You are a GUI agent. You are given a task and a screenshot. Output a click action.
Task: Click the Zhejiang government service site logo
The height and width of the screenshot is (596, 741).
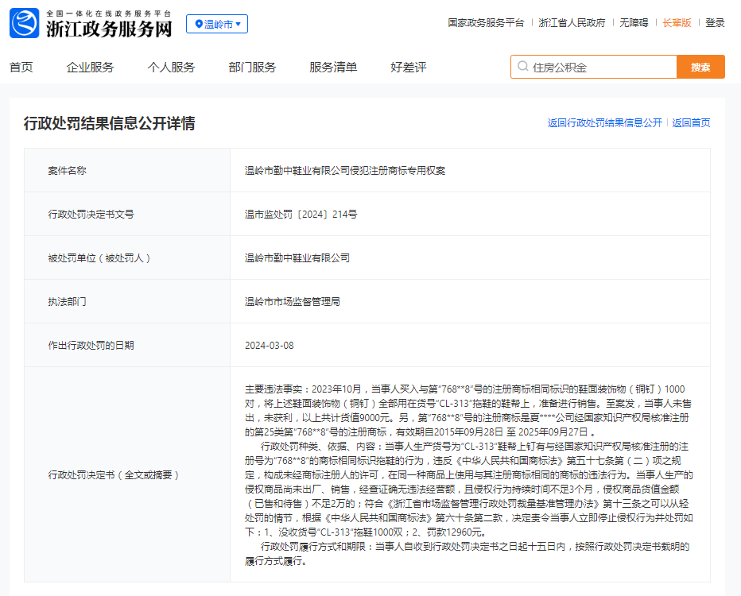coord(91,24)
